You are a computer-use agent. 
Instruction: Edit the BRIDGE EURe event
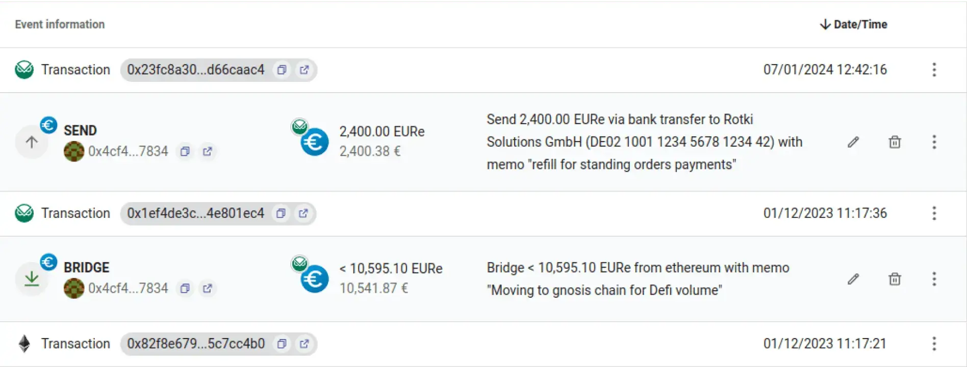[x=853, y=279]
